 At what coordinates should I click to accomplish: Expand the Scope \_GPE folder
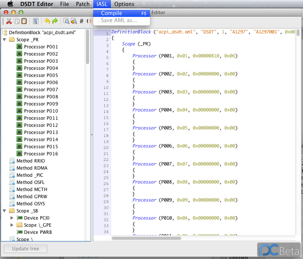[12, 225]
